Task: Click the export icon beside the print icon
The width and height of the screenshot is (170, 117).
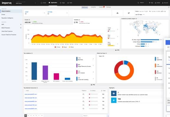Action: pyautogui.click(x=129, y=13)
